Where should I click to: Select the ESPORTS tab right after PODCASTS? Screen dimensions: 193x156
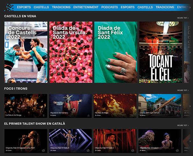click(128, 7)
